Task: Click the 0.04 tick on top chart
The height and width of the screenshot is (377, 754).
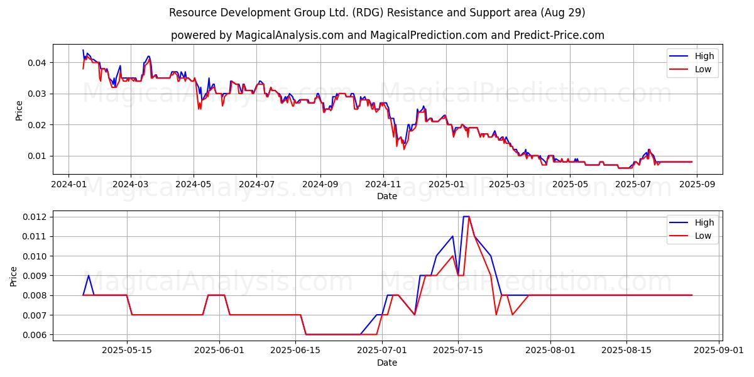Action: click(37, 63)
